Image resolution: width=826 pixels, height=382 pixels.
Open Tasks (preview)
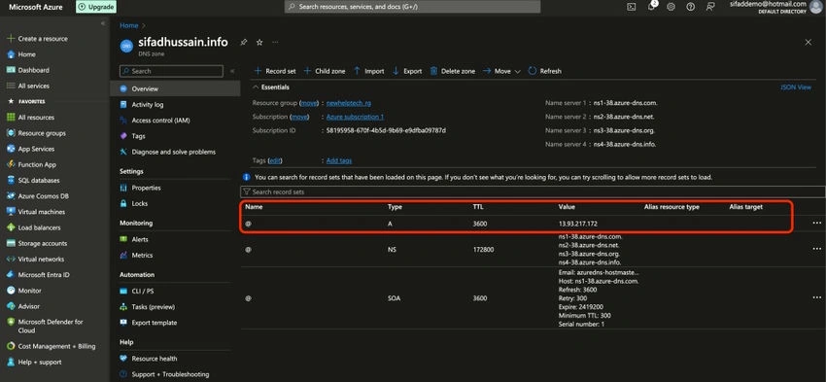tap(153, 306)
